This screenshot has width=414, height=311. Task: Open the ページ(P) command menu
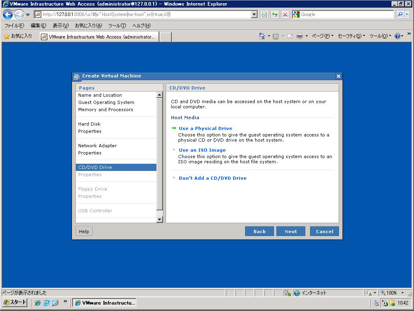coord(323,36)
